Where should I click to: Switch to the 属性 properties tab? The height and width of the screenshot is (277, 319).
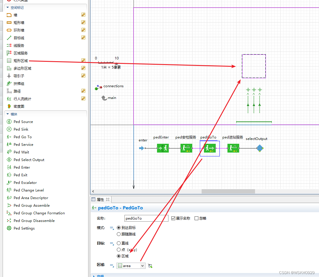click(100, 199)
